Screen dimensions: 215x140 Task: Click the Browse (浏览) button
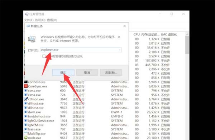(x=111, y=72)
